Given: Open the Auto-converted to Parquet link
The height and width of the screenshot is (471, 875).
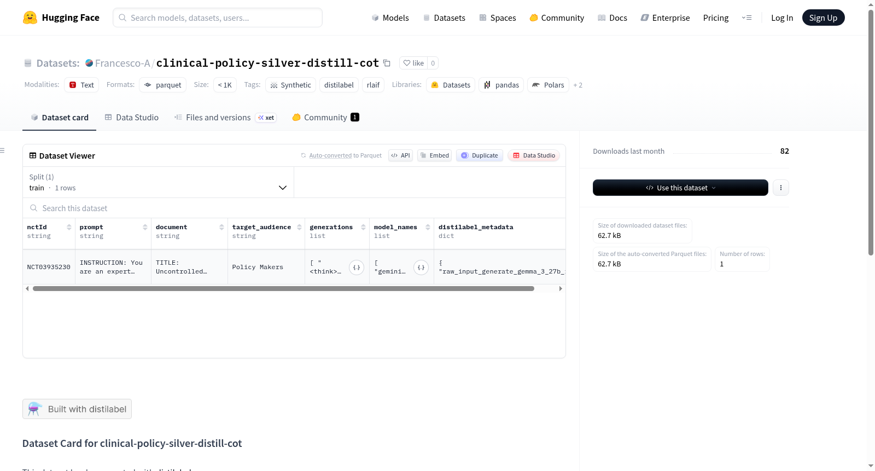Looking at the screenshot, I should coord(330,155).
